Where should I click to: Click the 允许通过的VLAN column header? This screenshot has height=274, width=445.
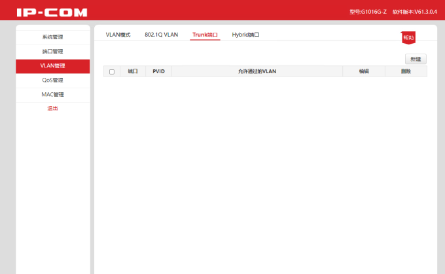coord(257,71)
